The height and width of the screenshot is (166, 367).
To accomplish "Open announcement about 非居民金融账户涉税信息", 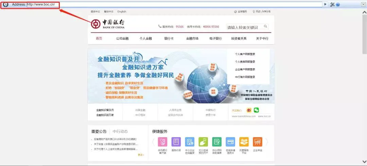I will tap(116, 144).
